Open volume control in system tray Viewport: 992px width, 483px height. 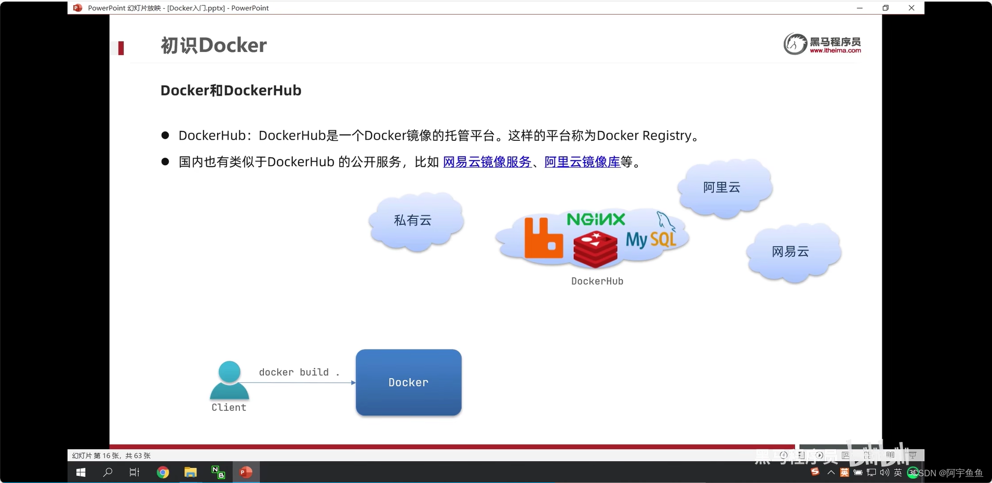(884, 473)
